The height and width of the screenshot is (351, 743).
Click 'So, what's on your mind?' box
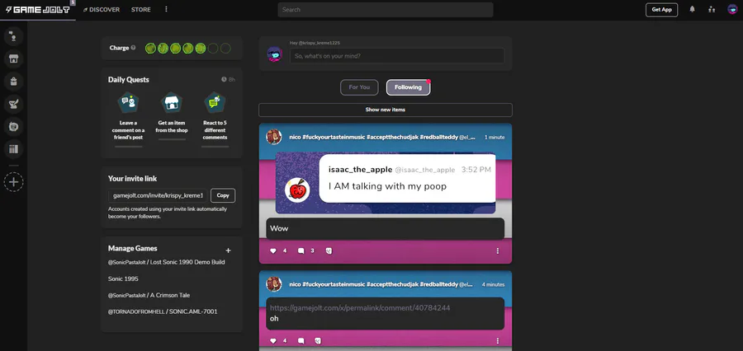(x=397, y=56)
